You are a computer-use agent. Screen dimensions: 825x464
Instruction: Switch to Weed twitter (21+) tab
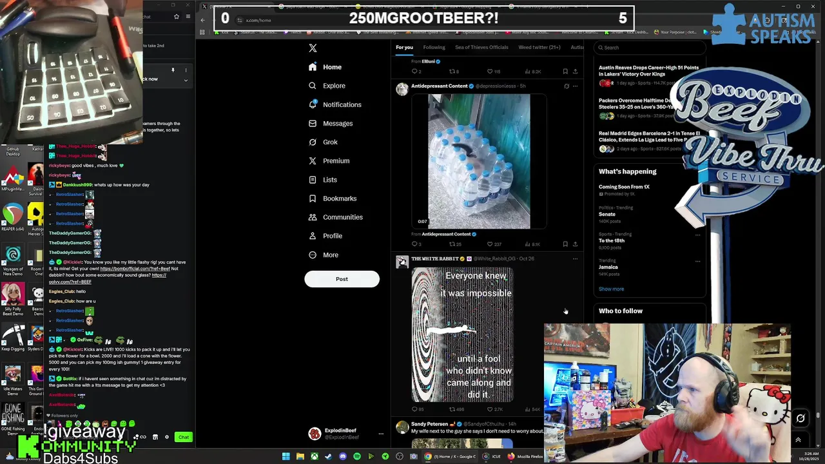[539, 47]
